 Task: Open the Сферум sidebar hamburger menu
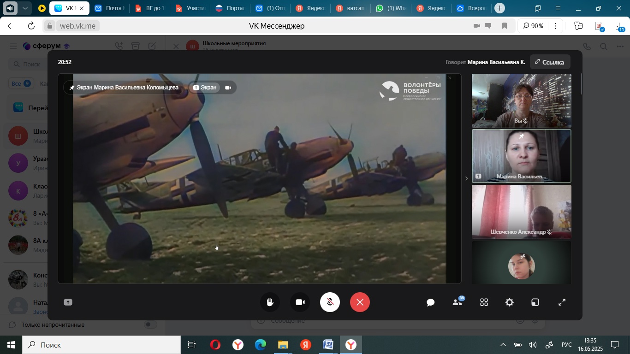click(x=13, y=46)
